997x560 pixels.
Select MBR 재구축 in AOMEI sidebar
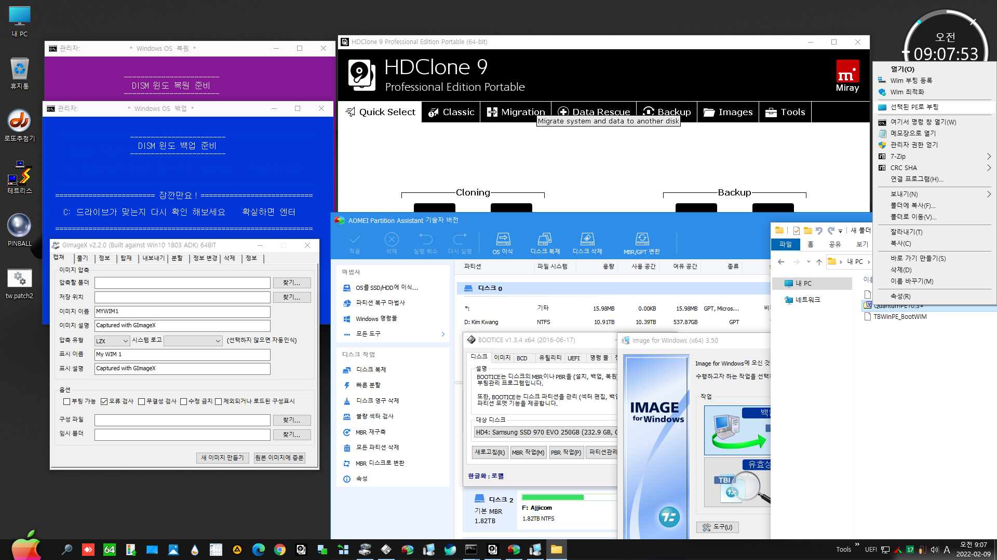(370, 432)
